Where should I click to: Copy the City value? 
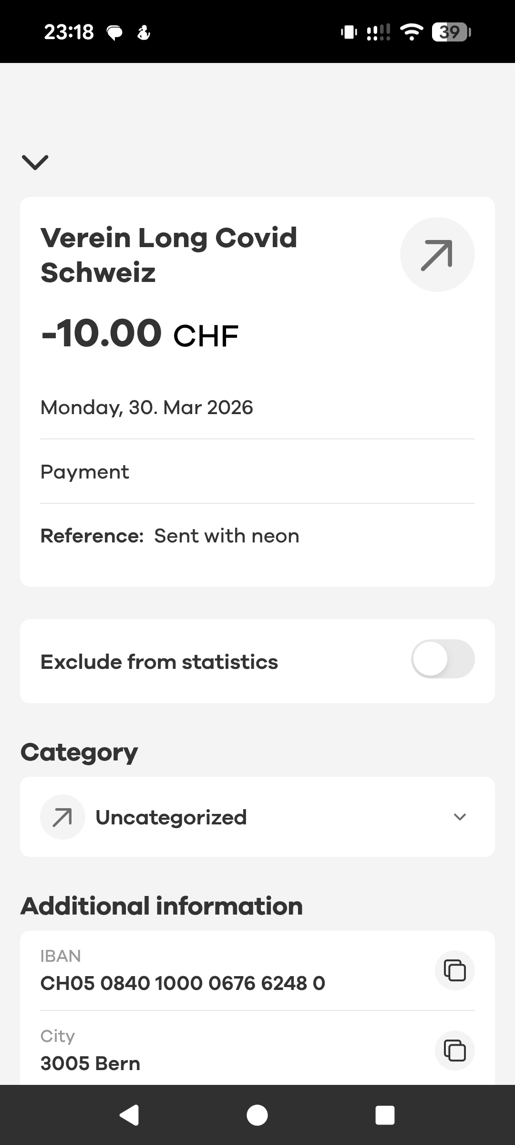(x=454, y=1051)
